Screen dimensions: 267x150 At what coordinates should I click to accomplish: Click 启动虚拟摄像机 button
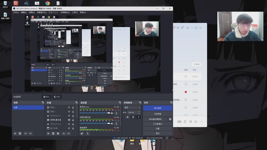(155, 119)
